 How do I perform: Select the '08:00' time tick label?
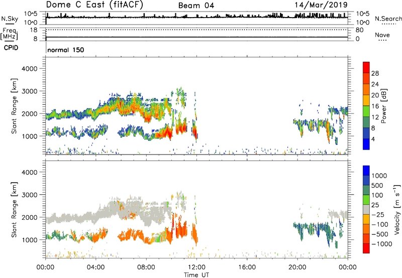[146, 267]
